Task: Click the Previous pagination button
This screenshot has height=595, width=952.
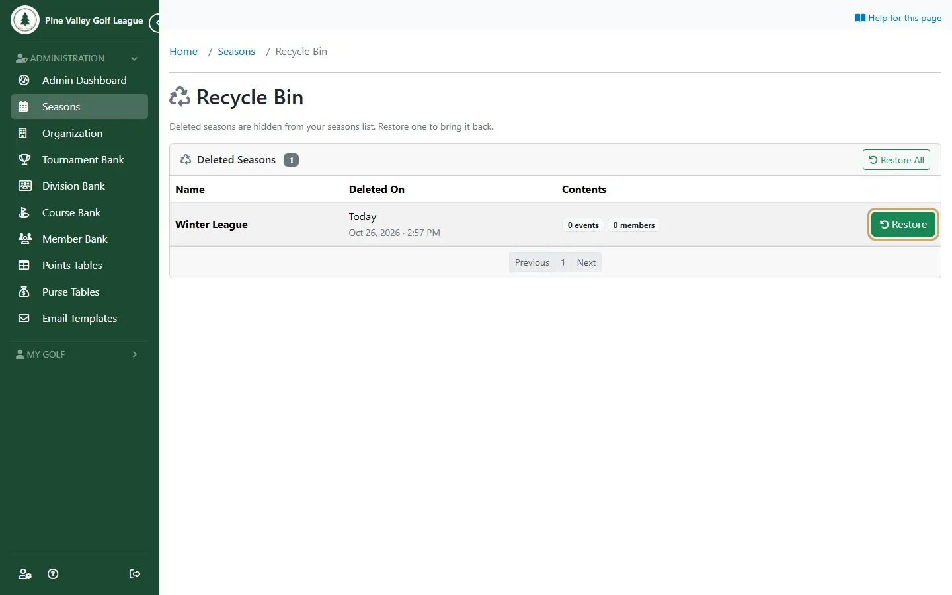Action: pos(532,262)
